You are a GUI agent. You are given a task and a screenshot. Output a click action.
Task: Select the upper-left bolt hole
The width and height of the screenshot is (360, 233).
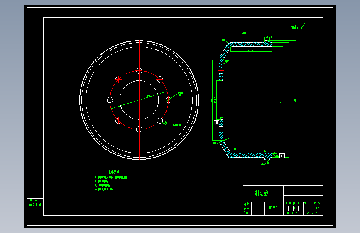118,79
